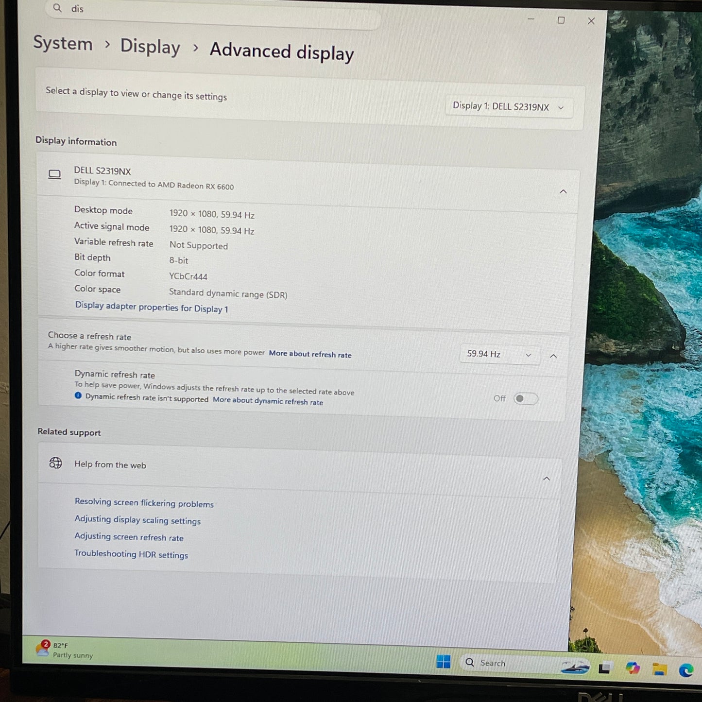Click the monitor icon beside DELL S2319NX
The height and width of the screenshot is (702, 702).
tap(55, 174)
